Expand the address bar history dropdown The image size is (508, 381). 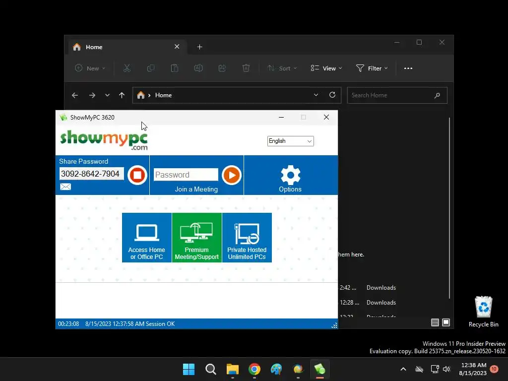pyautogui.click(x=316, y=95)
